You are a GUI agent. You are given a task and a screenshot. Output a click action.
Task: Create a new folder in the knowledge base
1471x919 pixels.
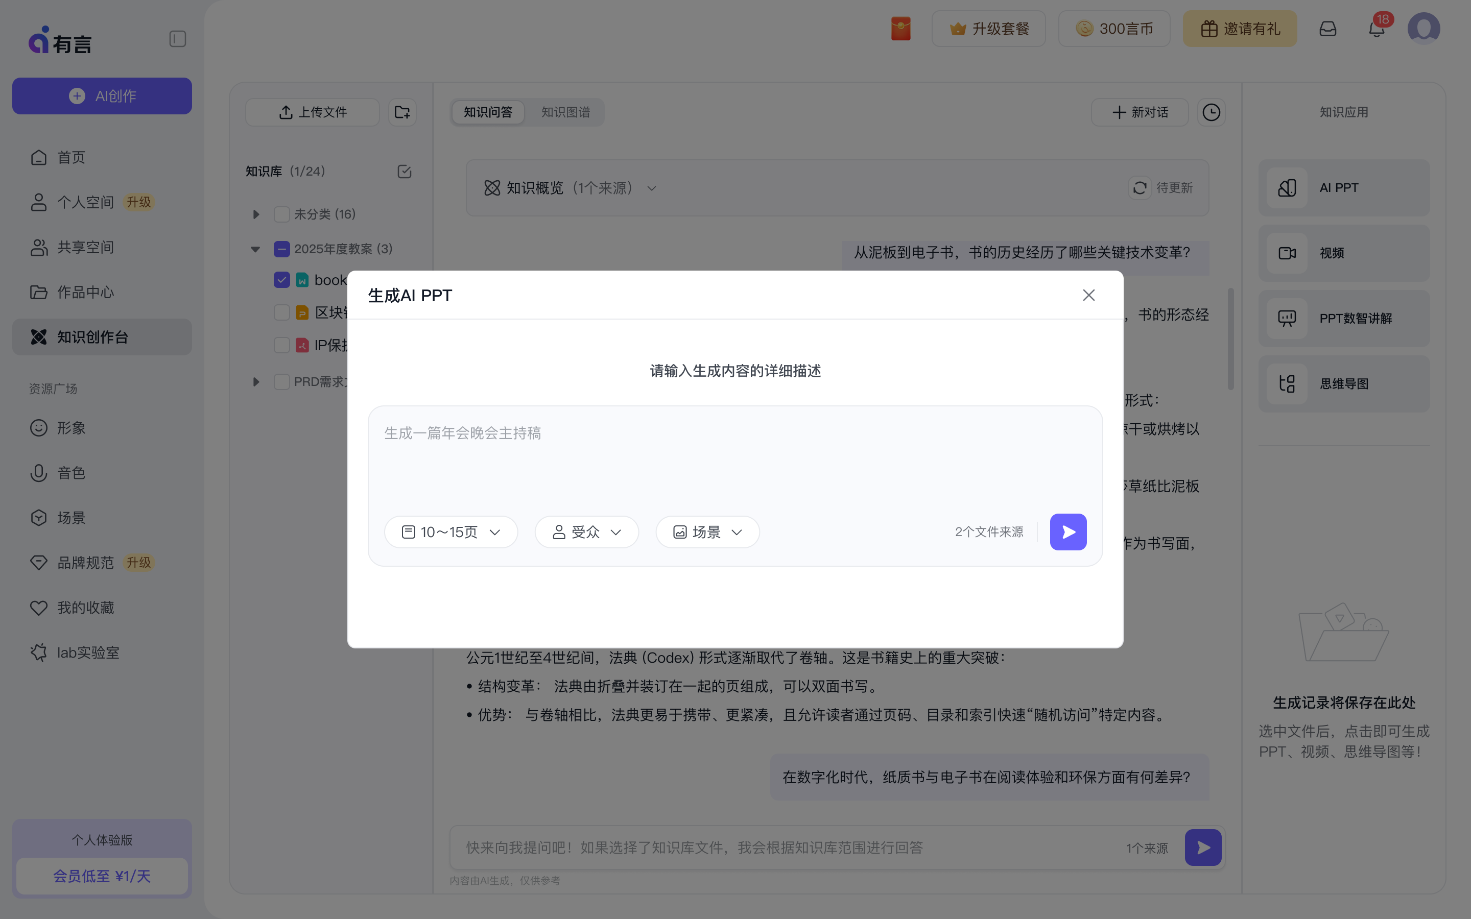pos(402,112)
